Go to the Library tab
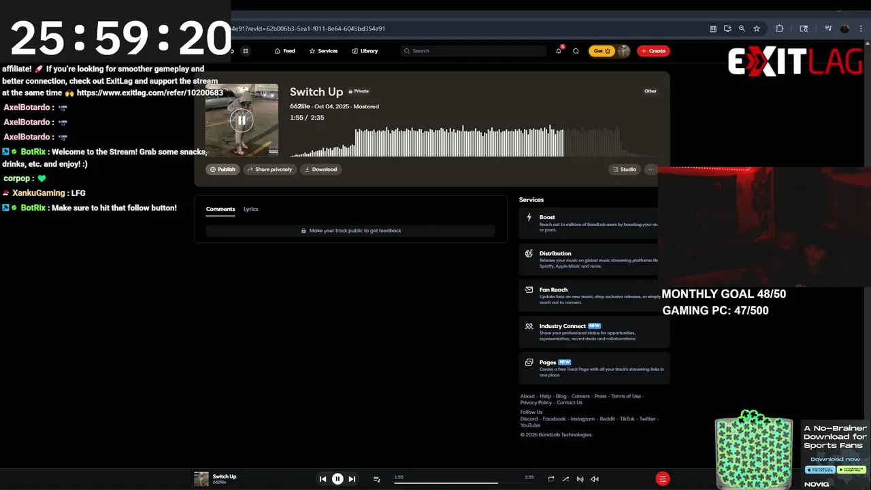Viewport: 871px width, 490px height. click(365, 51)
